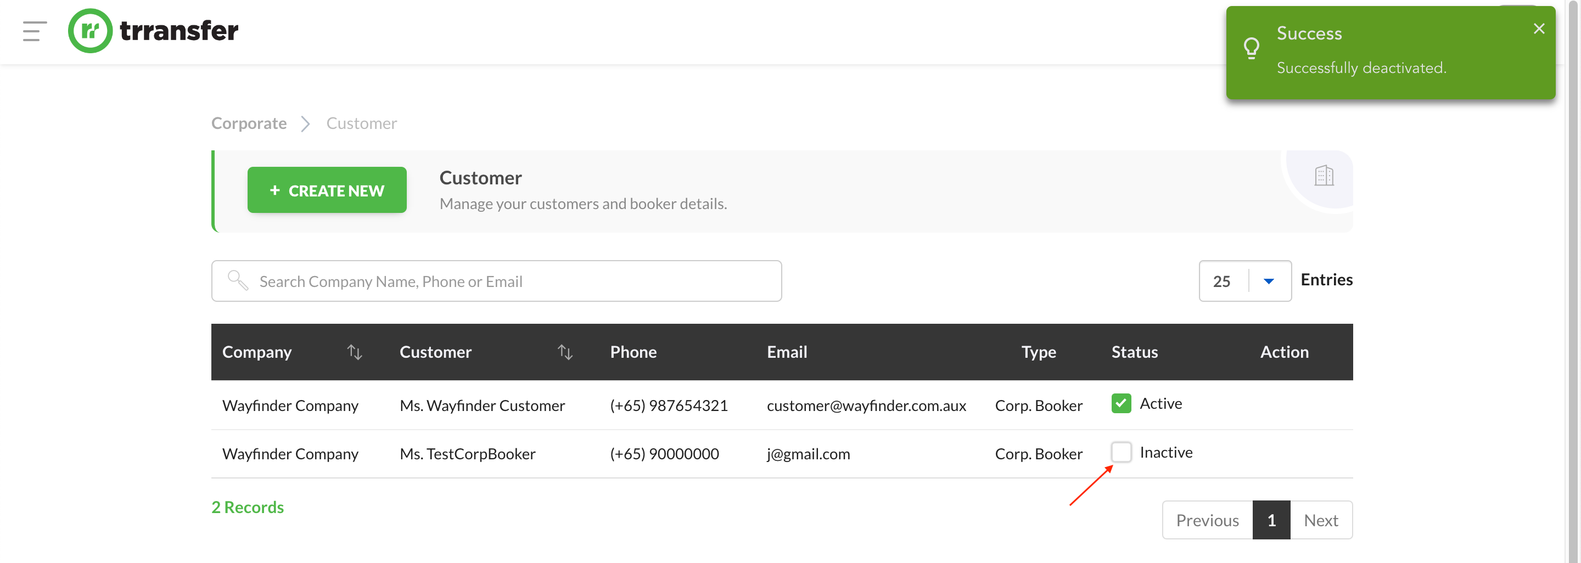Click the 25 entries per page box
The width and height of the screenshot is (1581, 563).
(1244, 281)
